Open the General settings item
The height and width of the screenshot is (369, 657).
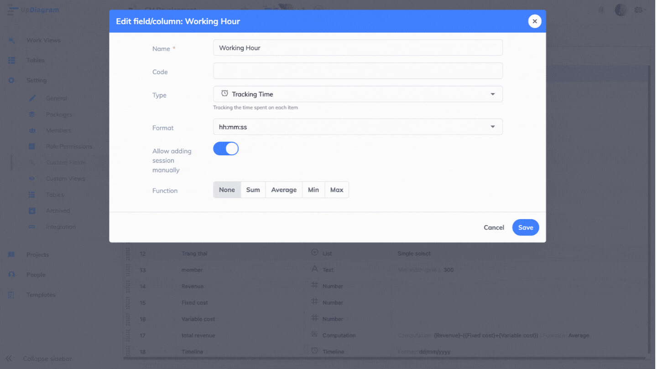tap(57, 98)
